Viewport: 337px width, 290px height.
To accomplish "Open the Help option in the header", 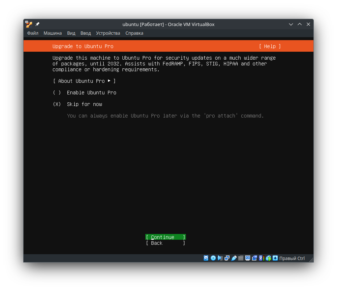I will [270, 46].
